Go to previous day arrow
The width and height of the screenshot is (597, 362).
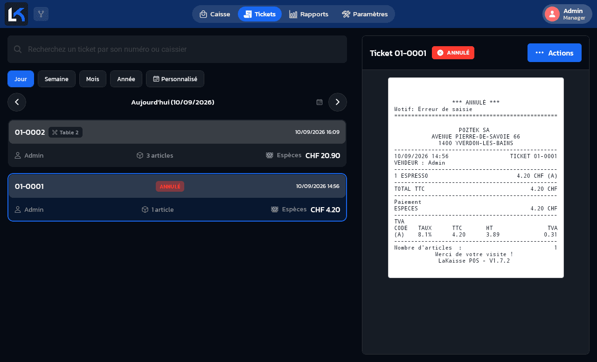(17, 102)
